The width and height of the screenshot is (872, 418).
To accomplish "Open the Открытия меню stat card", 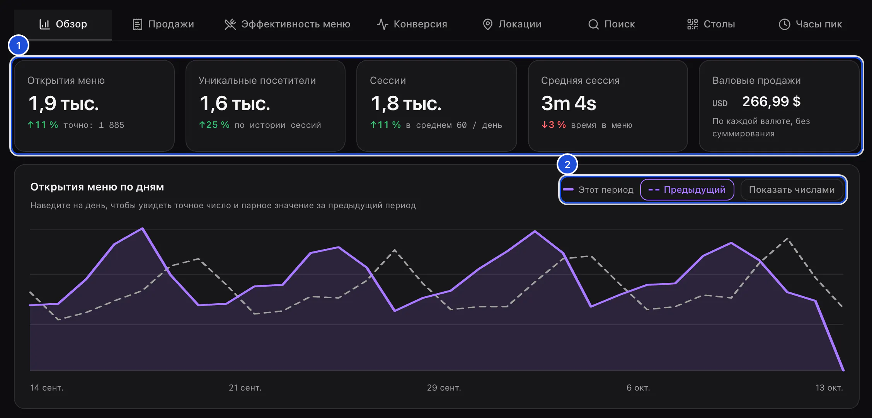I will pyautogui.click(x=94, y=105).
